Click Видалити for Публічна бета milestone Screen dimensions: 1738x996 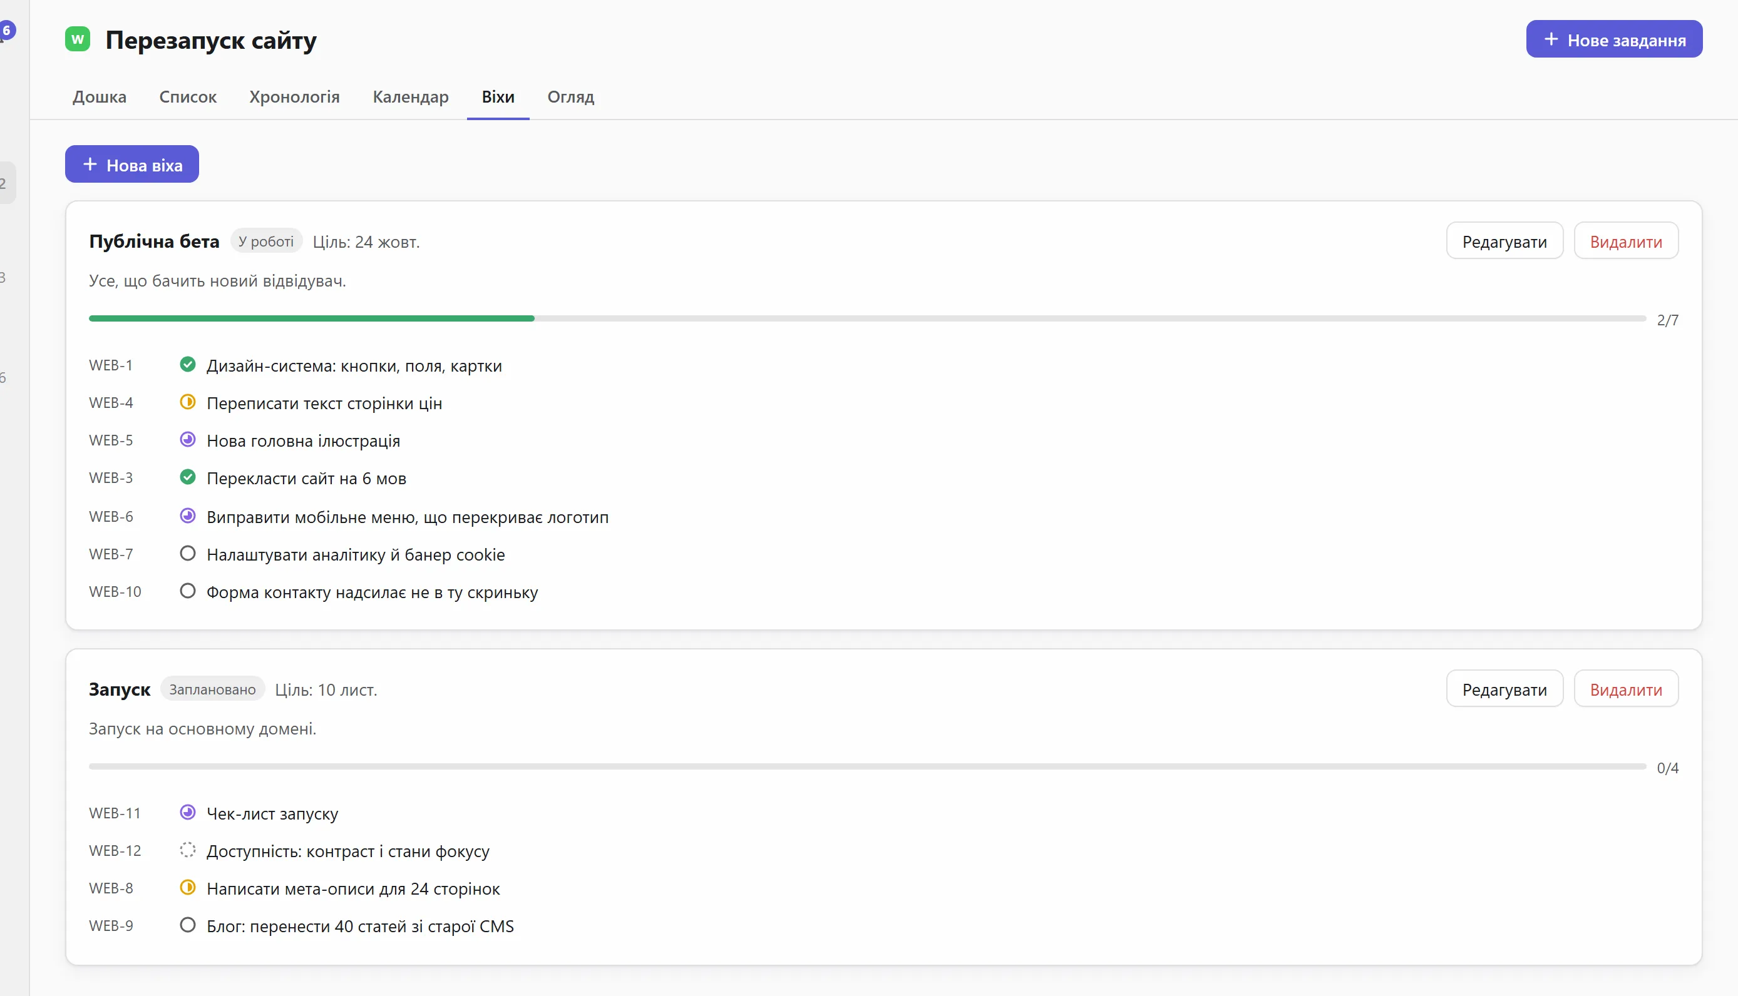tap(1626, 241)
